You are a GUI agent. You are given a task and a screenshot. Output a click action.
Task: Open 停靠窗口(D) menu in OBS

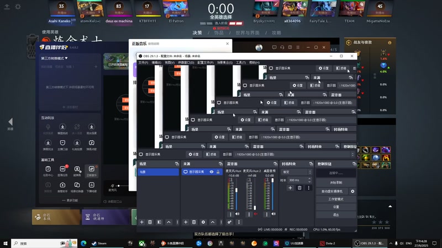[186, 62]
